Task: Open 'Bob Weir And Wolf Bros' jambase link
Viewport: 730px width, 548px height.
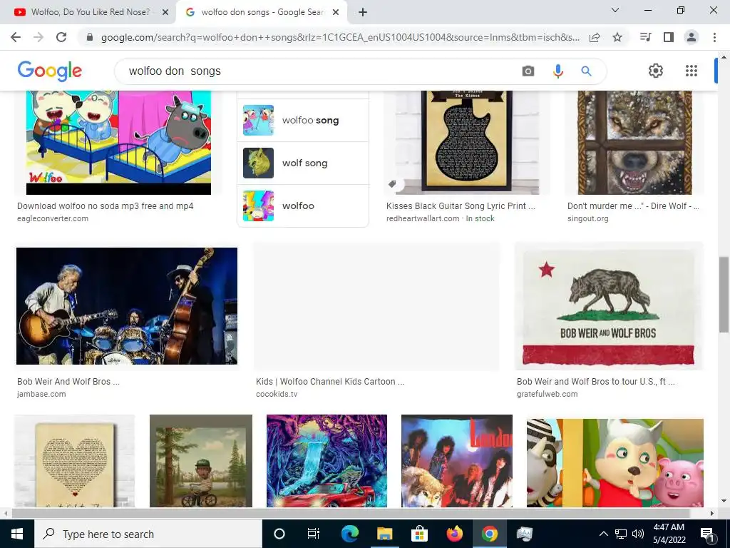Action: pos(68,381)
